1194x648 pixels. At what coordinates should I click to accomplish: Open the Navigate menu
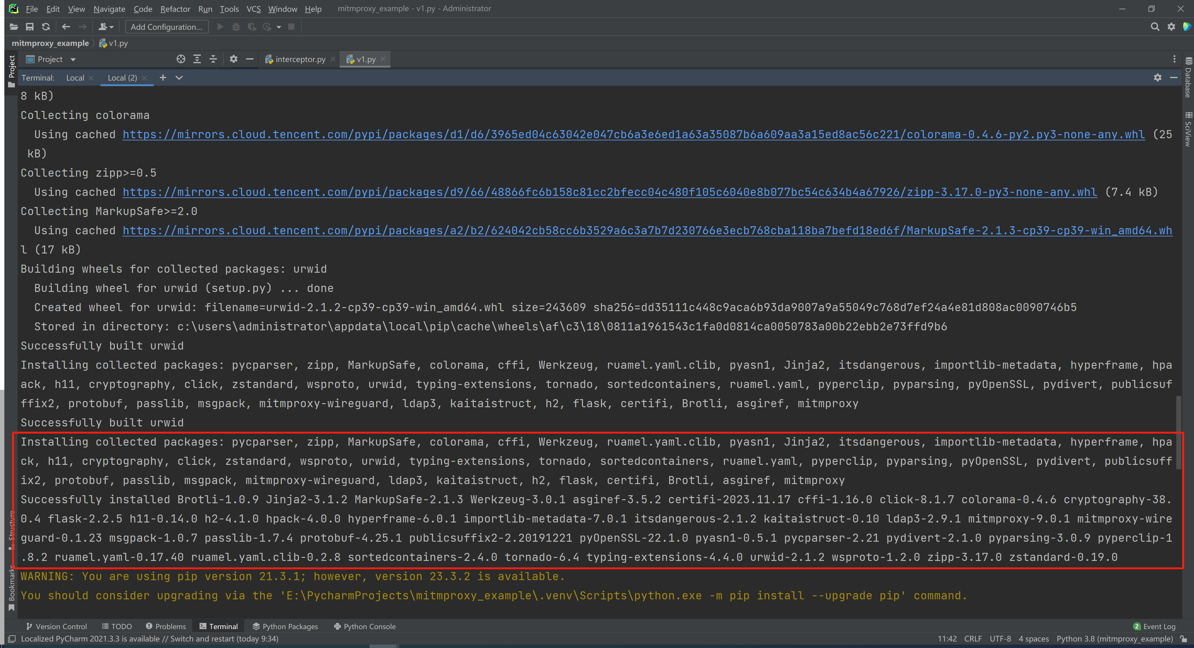click(x=109, y=9)
